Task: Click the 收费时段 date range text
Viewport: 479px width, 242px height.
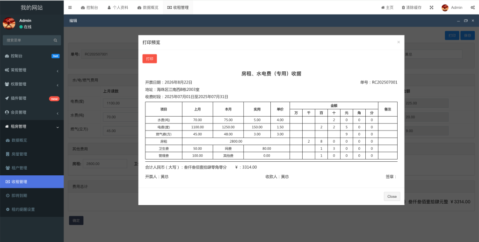Action: pyautogui.click(x=187, y=97)
